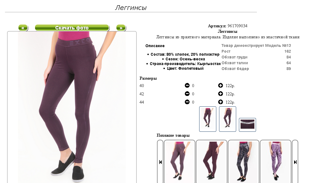Increase quantity for size 42

[220, 93]
